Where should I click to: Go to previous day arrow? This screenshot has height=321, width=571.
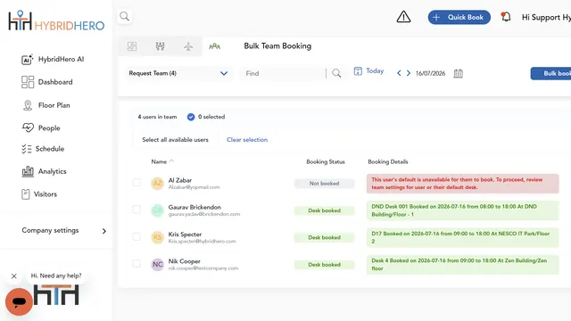(399, 73)
